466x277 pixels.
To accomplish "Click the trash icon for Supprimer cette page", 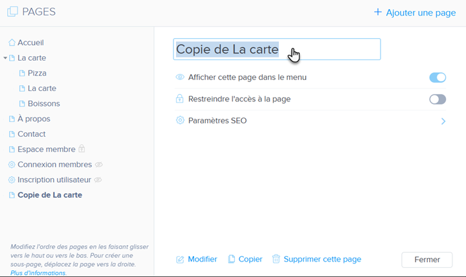I will (x=276, y=259).
